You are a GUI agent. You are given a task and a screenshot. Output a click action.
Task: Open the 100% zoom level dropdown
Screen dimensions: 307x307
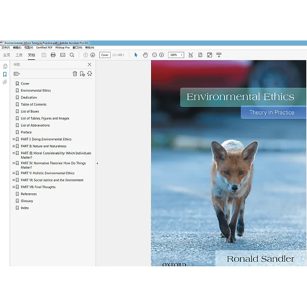pos(181,55)
